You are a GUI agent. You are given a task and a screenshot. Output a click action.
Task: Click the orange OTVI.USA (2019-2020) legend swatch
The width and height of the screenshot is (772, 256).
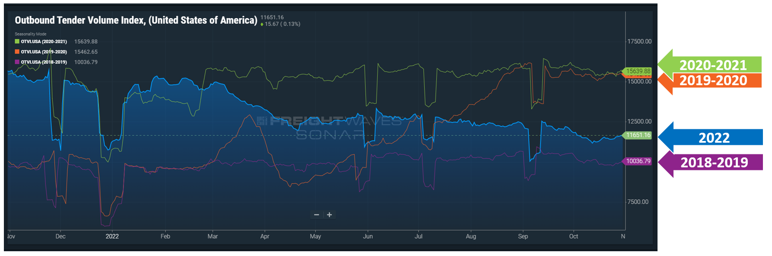[x=17, y=52]
